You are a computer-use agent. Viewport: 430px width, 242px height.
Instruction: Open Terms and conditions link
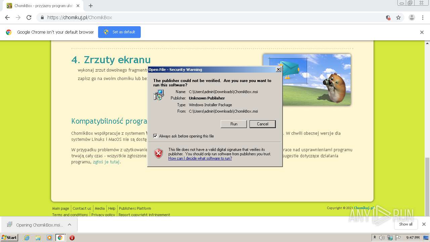[70, 215]
